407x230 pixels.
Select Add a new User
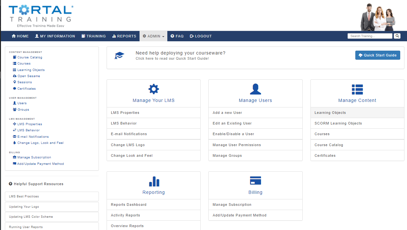point(256,113)
